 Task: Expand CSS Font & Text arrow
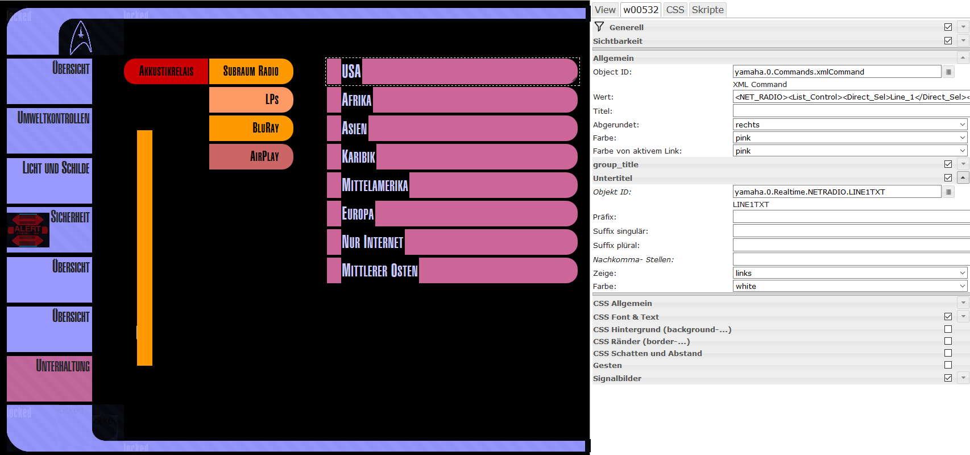(963, 316)
